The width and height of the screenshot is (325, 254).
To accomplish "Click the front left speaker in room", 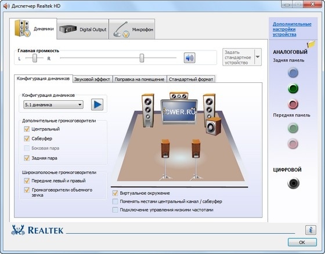I will [148, 110].
